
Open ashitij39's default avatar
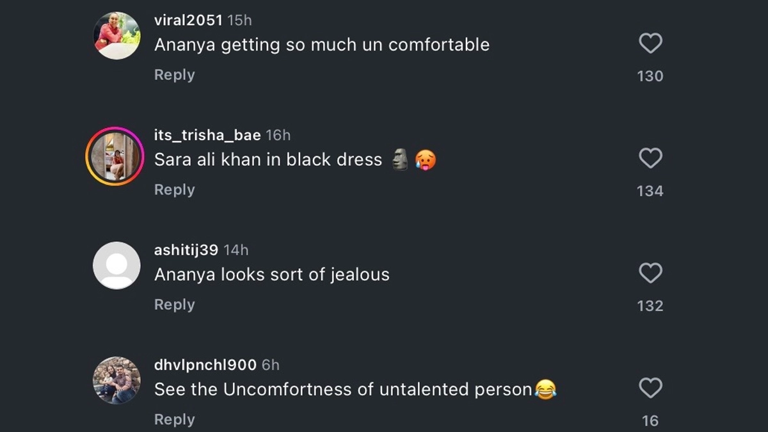[x=116, y=265]
